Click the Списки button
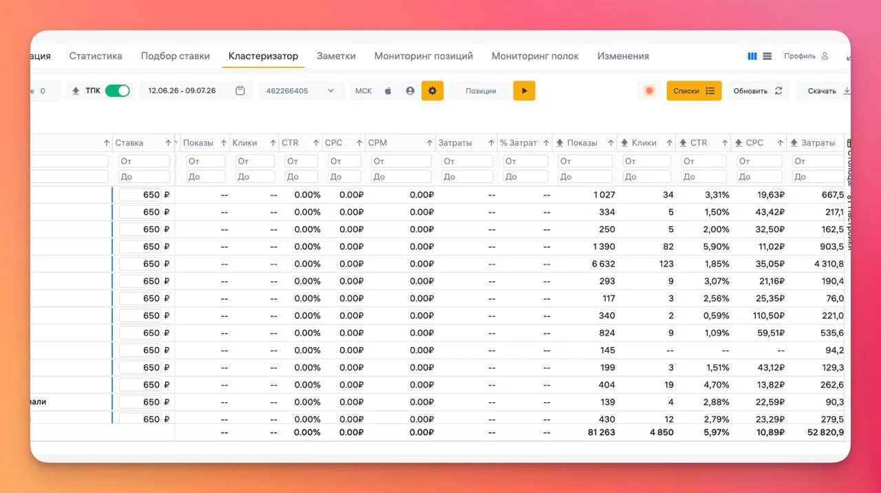 click(x=694, y=91)
